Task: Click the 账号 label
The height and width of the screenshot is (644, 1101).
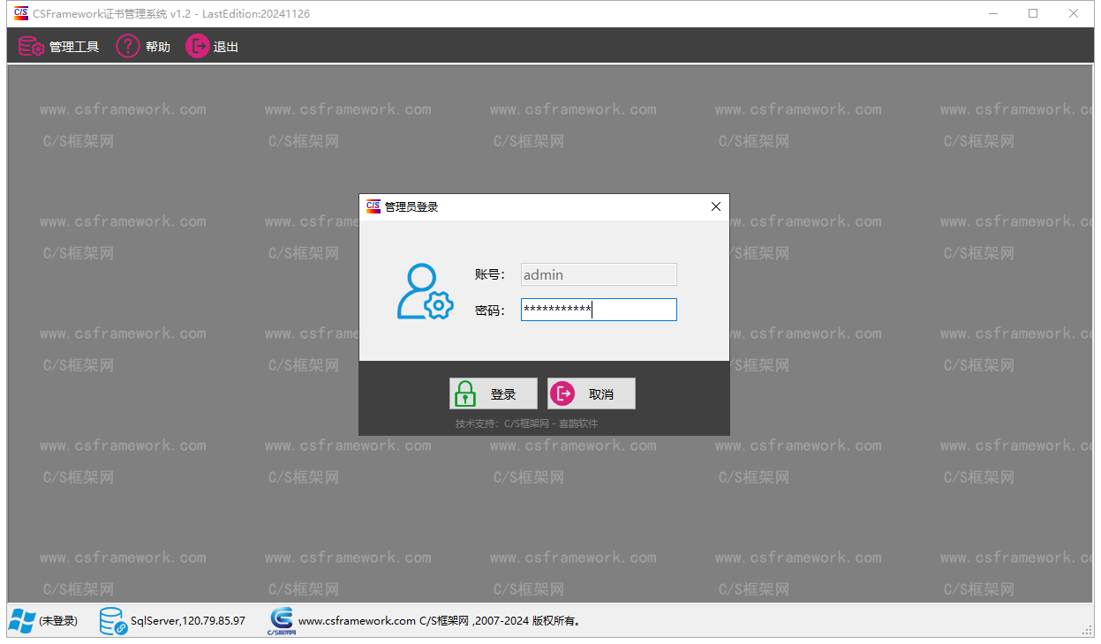Action: [490, 274]
